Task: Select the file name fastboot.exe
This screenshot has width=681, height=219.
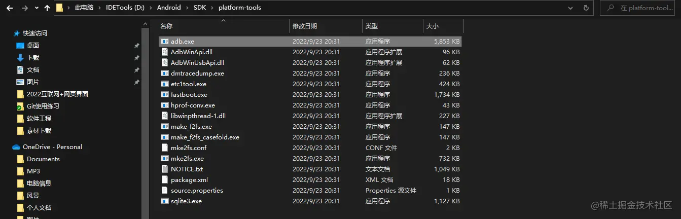Action: [x=189, y=94]
